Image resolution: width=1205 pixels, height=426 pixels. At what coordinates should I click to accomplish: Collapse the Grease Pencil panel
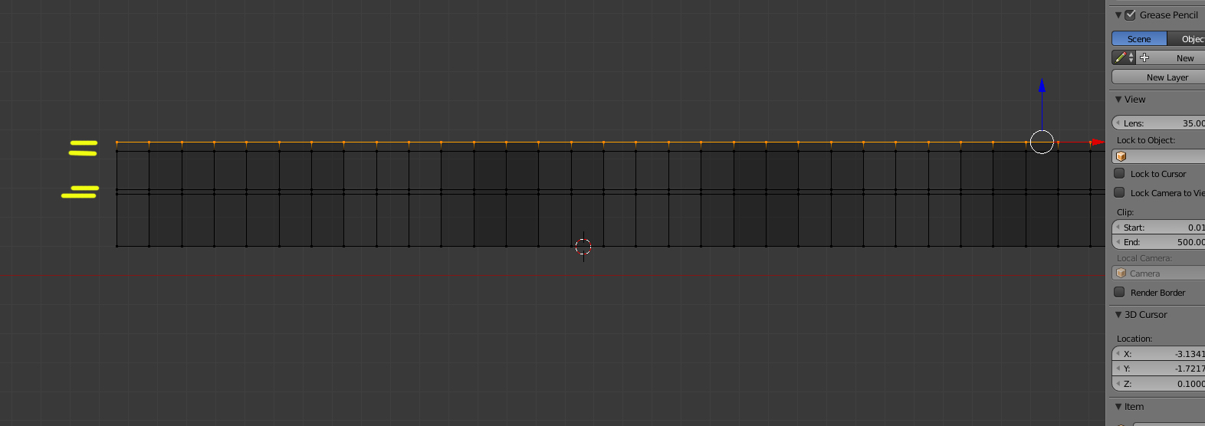[x=1118, y=15]
